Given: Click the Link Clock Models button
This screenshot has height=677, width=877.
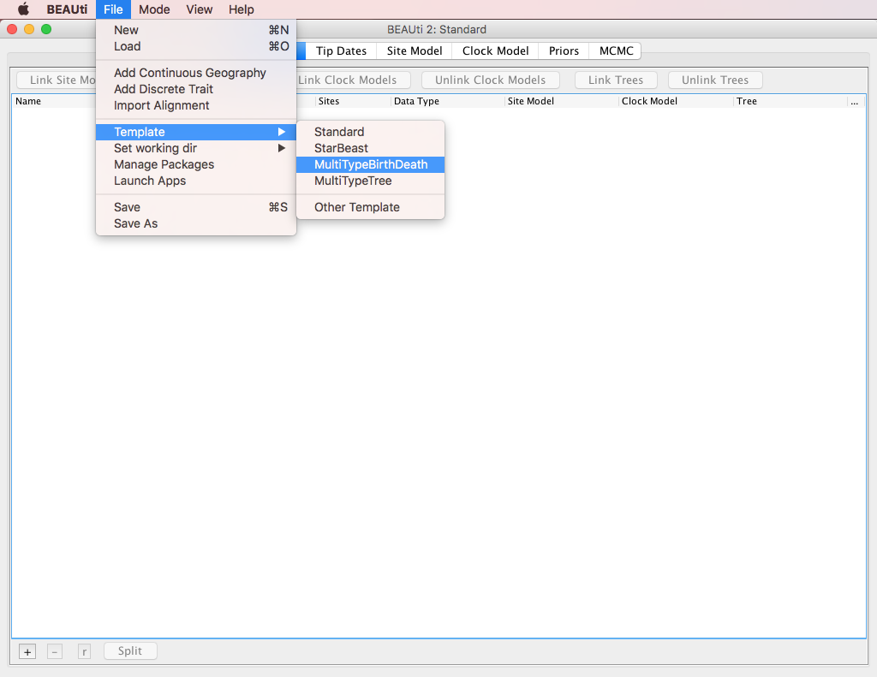Looking at the screenshot, I should (354, 80).
